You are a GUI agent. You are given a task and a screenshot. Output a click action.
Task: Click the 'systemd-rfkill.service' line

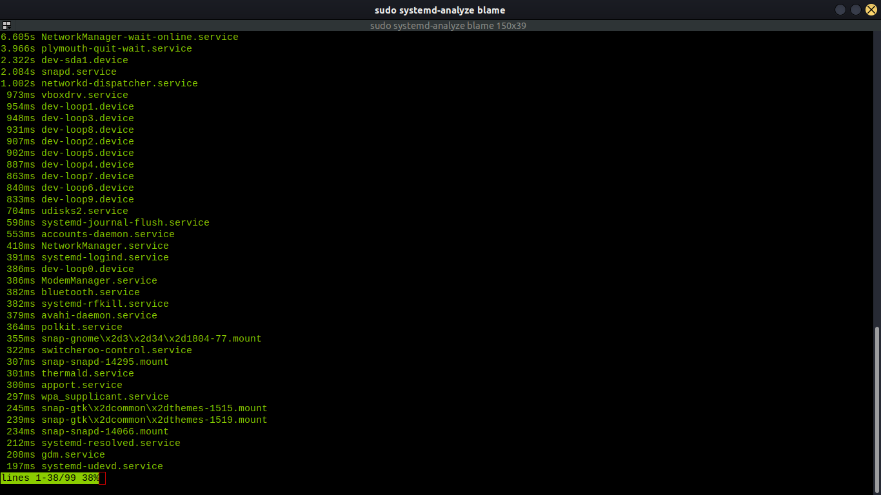[x=105, y=304]
